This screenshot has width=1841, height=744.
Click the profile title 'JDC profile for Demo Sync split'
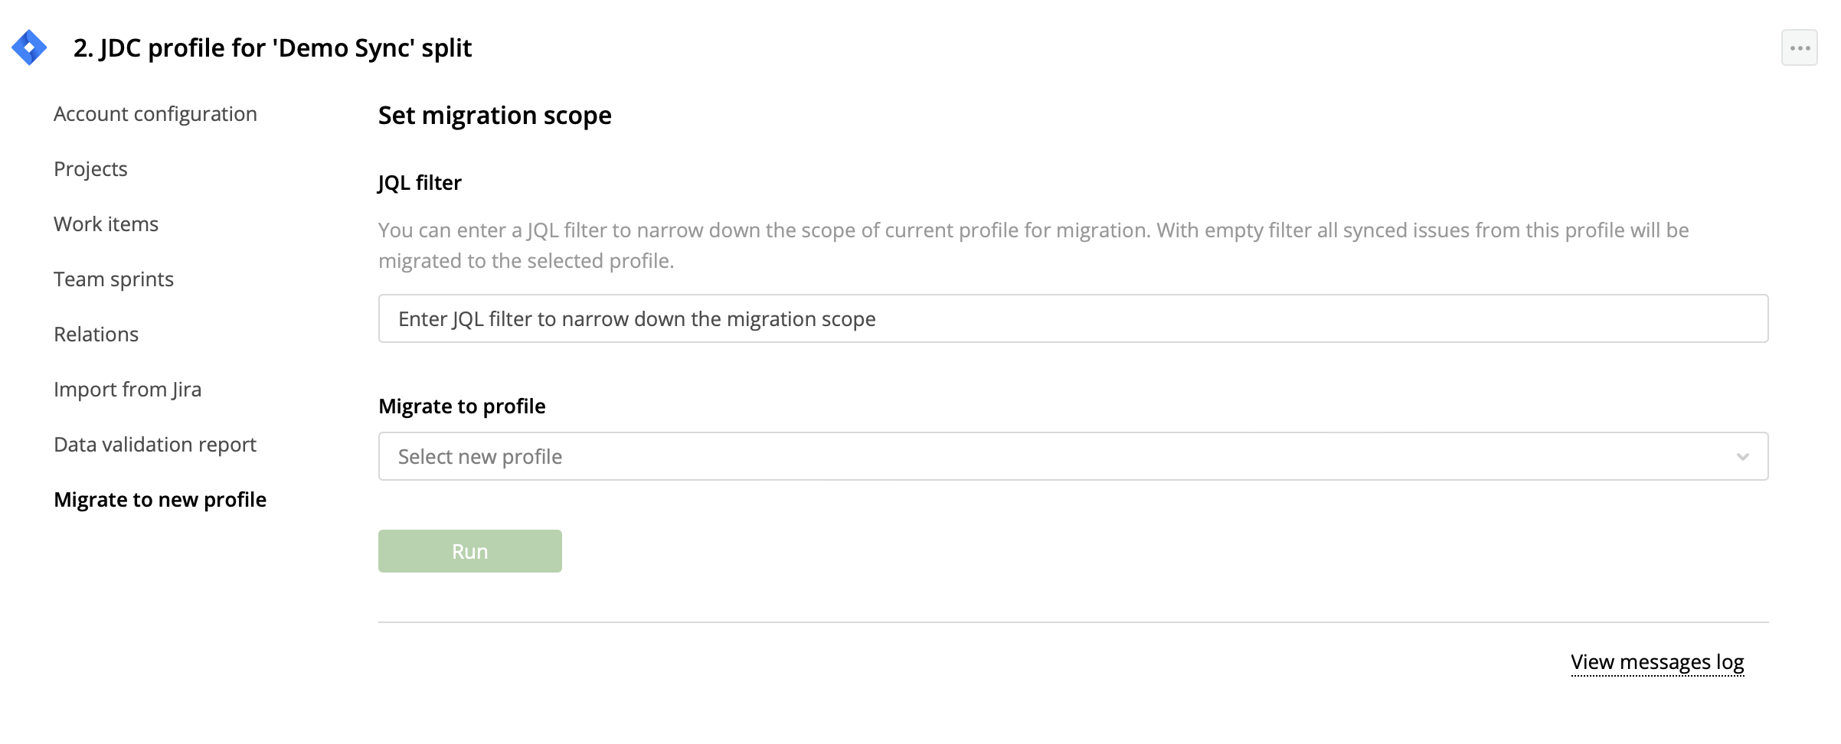click(273, 48)
